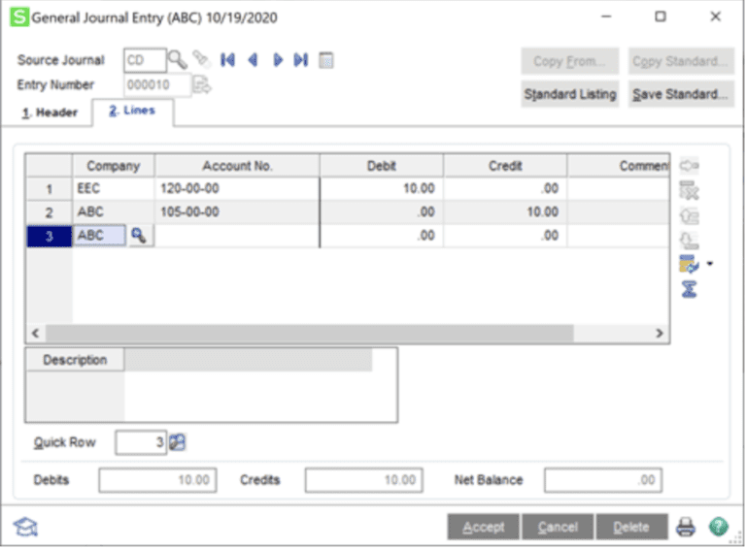Open the calculator icon beside navigation arrows

pyautogui.click(x=326, y=60)
